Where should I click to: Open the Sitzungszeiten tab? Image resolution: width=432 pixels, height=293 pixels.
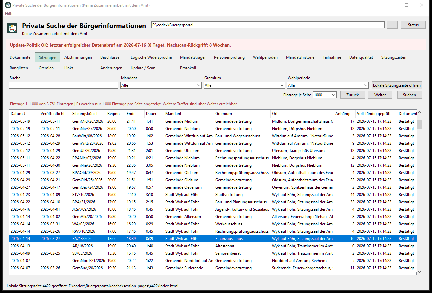pos(394,57)
